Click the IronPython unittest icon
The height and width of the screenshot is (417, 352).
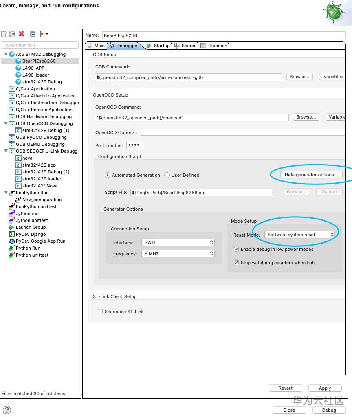(12, 206)
